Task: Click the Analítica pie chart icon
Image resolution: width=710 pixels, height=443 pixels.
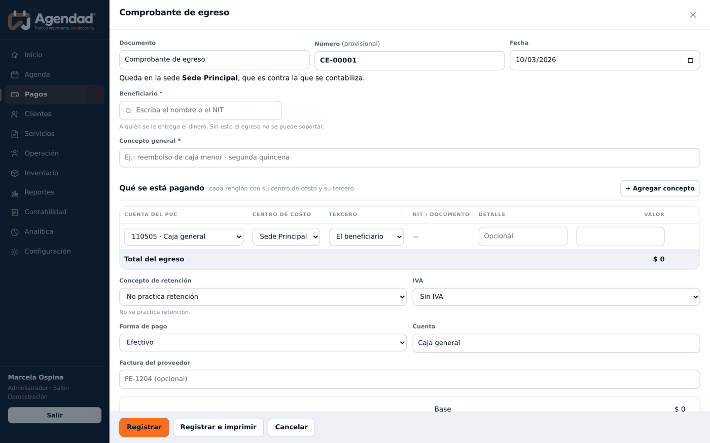Action: (x=15, y=232)
